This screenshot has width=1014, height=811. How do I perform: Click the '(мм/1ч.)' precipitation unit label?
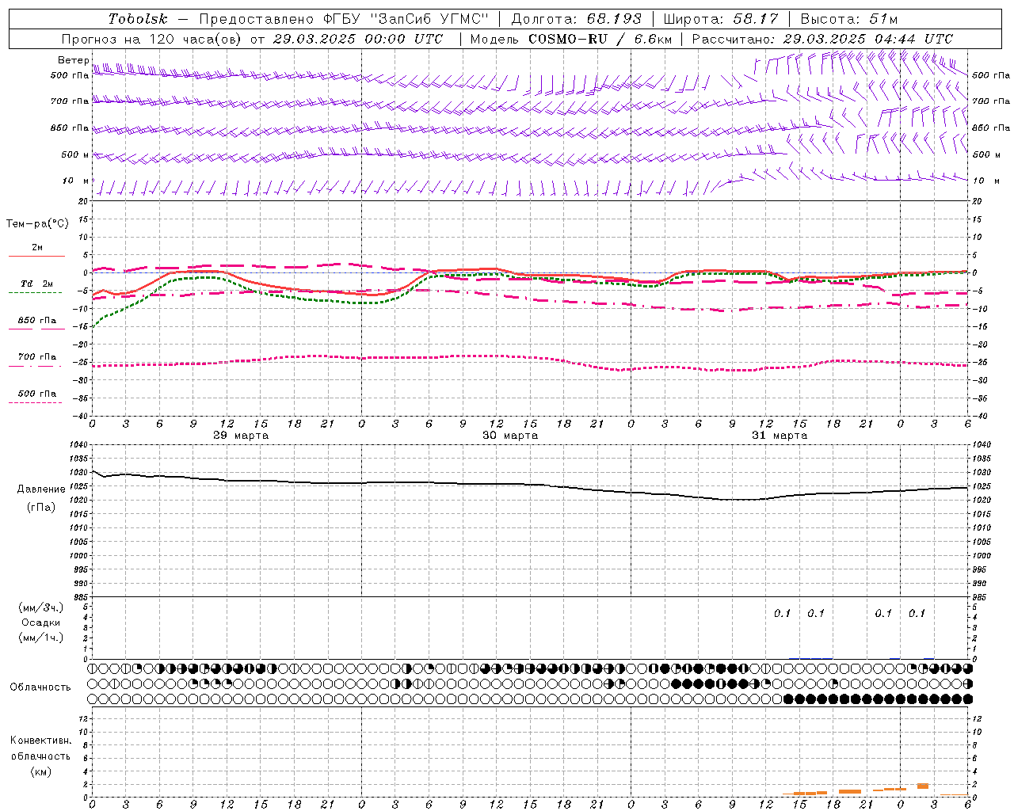click(x=41, y=638)
